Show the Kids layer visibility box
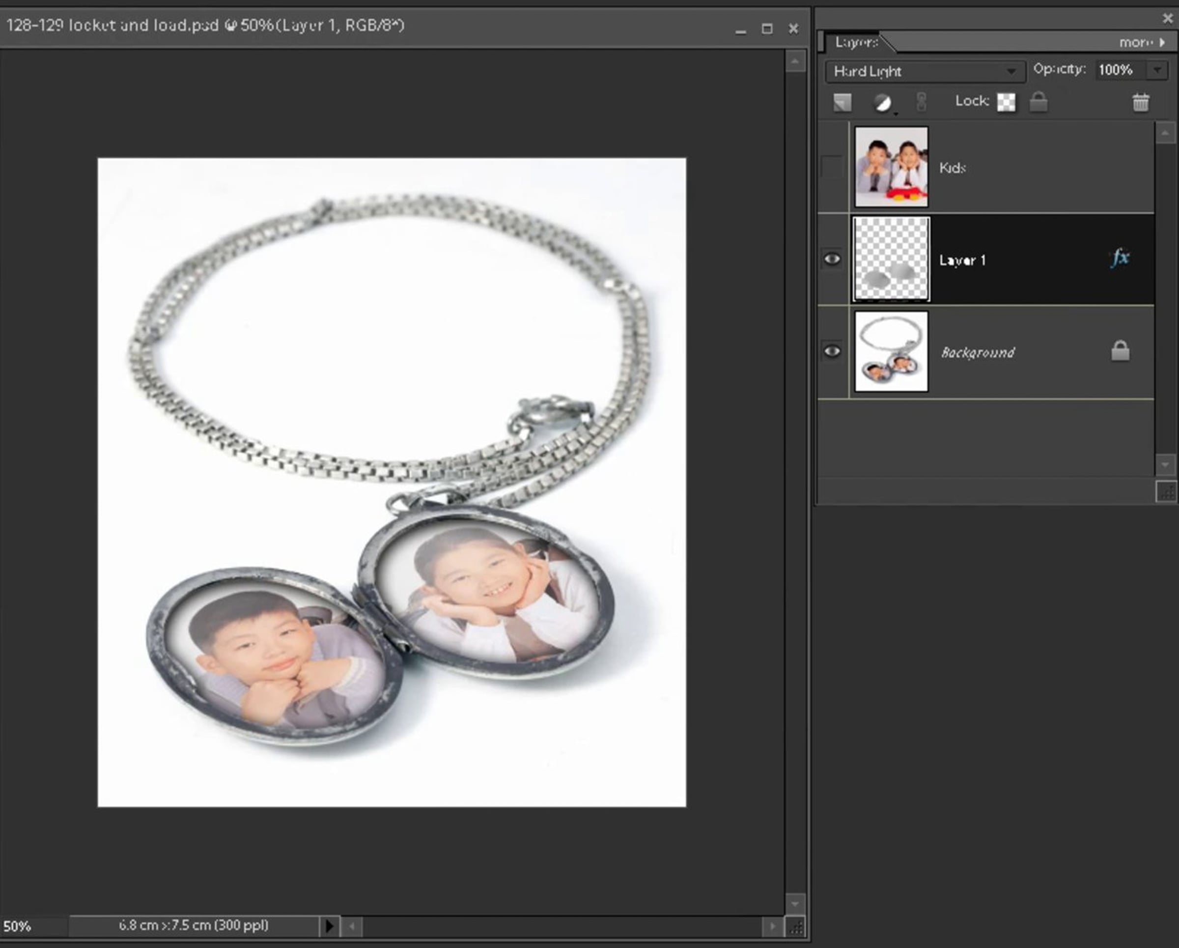This screenshot has width=1179, height=948. (832, 167)
